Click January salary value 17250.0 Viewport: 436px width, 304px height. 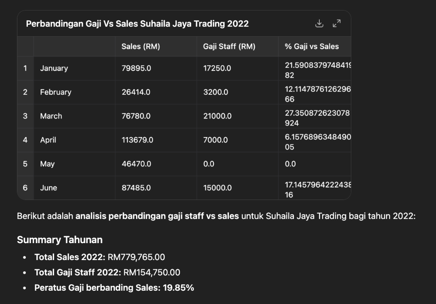pos(217,68)
